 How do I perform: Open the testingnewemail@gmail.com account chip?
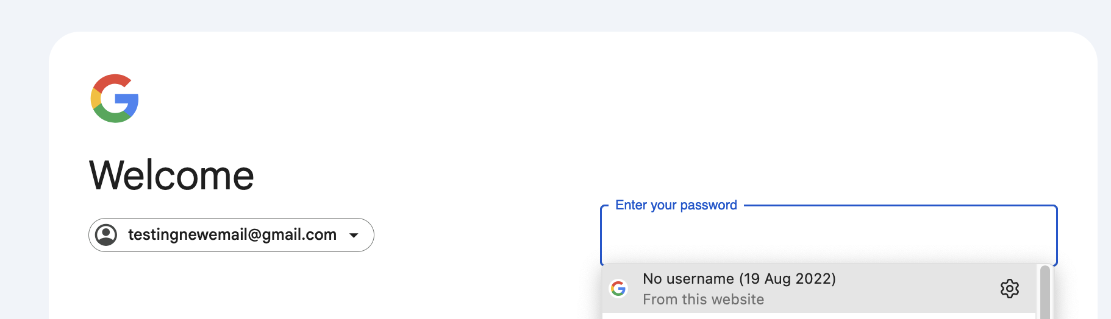[x=231, y=235]
